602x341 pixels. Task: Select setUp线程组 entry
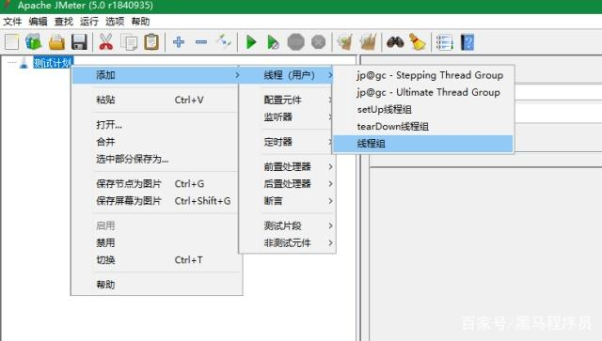coord(423,109)
